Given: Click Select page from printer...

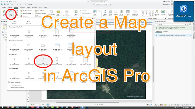Looking at the screenshot, I should tap(17, 88).
